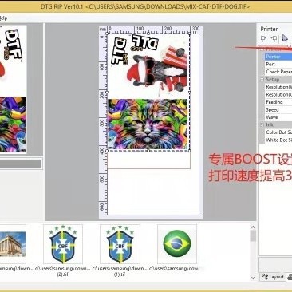The height and width of the screenshot is (292, 292).
Task: Select the Brazil flag globe thumbnail
Action: [177, 244]
